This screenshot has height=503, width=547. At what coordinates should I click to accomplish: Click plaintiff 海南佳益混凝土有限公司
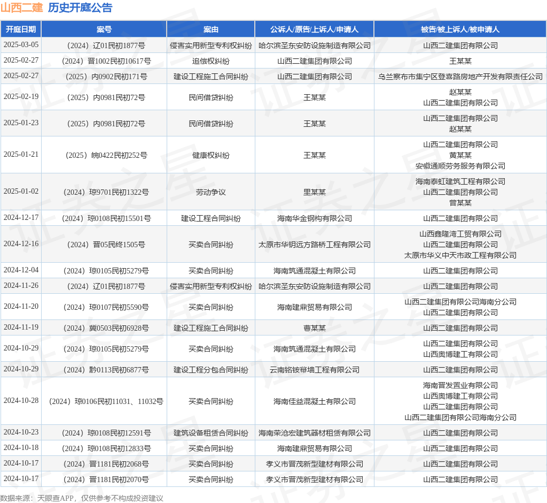click(314, 401)
